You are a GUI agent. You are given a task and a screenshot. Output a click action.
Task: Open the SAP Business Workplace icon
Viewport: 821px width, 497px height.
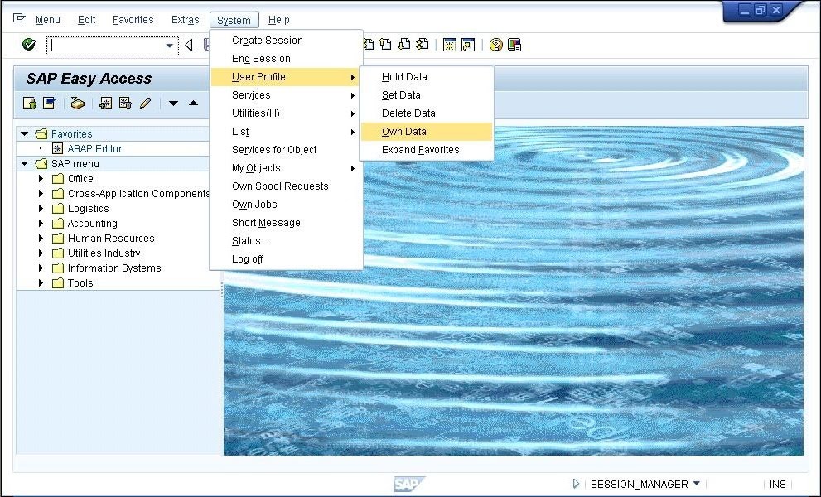pos(49,103)
